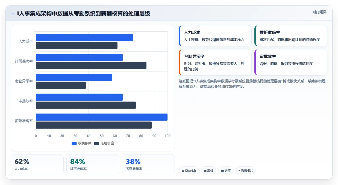Click the blue 人力成本 模块依赖 bar
338x185 pixels.
coord(84,38)
